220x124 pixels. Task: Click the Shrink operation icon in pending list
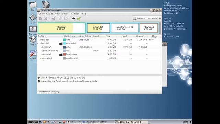39,77
